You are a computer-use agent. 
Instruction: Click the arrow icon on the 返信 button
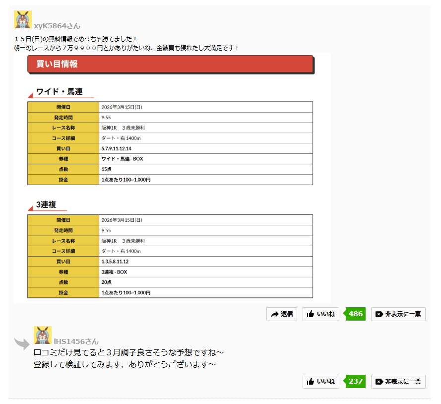point(274,314)
